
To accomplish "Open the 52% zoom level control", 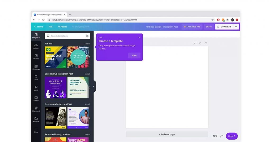I will coord(215,136).
